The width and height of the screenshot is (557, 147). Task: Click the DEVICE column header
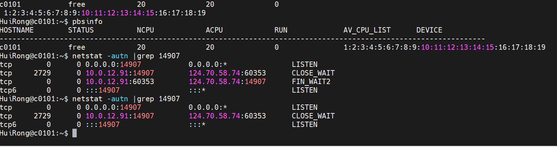pos(429,30)
